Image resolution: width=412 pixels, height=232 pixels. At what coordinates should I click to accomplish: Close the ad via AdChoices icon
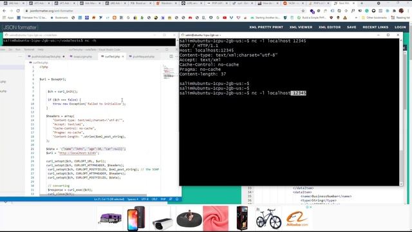click(307, 207)
